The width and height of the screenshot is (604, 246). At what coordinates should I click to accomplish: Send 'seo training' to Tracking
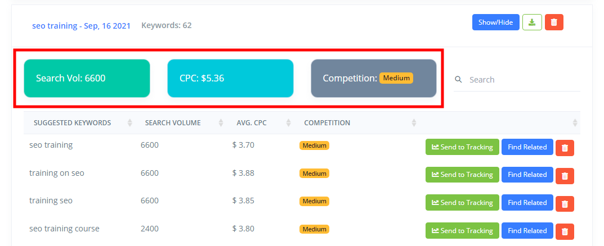coord(462,147)
